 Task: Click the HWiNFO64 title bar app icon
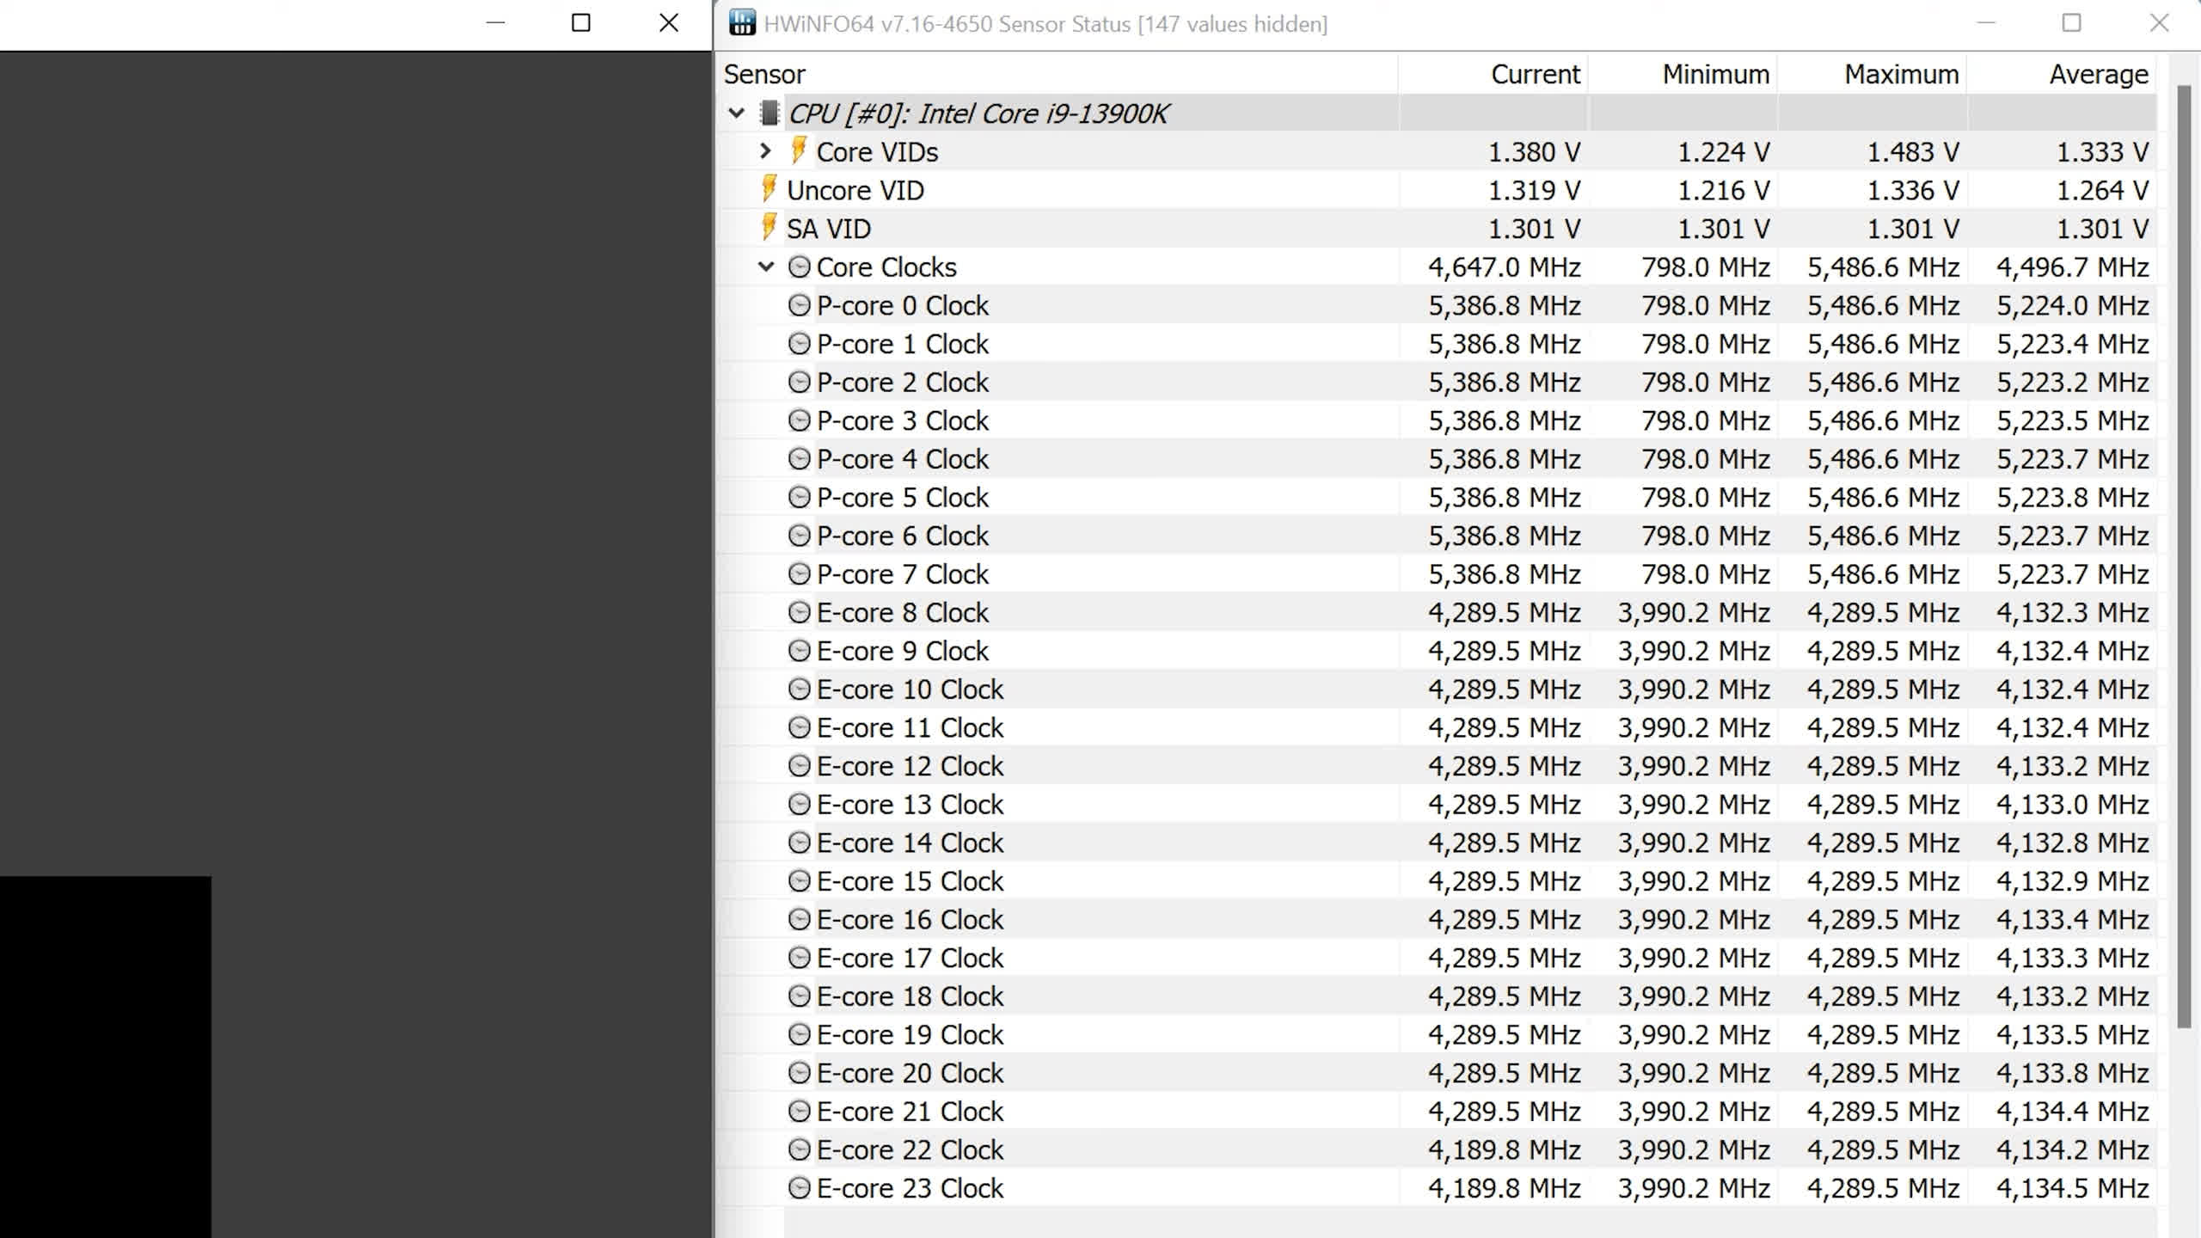coord(742,23)
